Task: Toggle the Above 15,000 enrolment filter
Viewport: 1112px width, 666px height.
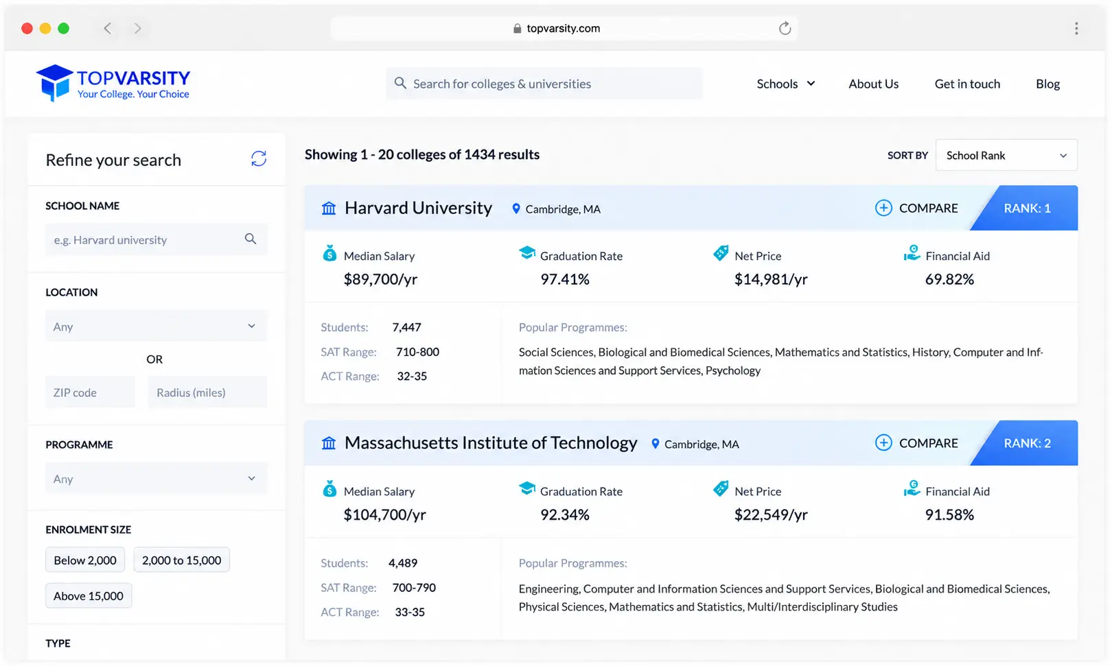Action: [89, 595]
